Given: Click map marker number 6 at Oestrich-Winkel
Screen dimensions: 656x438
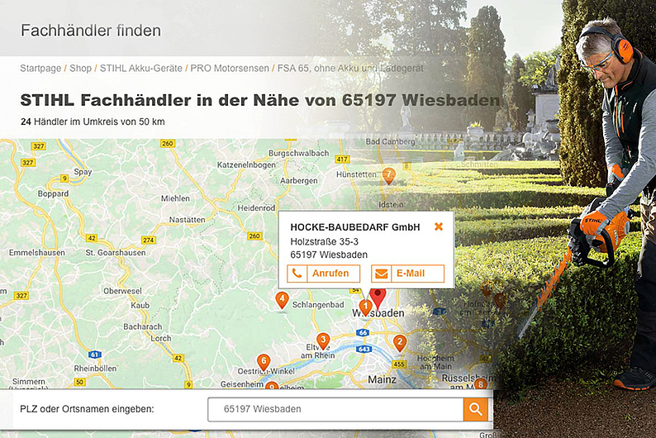Looking at the screenshot, I should (x=264, y=362).
